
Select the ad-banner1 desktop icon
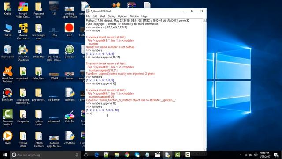54,119
